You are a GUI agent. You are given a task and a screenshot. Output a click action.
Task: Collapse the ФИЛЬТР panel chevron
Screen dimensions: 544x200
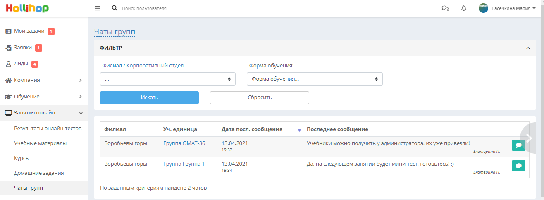[x=528, y=48]
